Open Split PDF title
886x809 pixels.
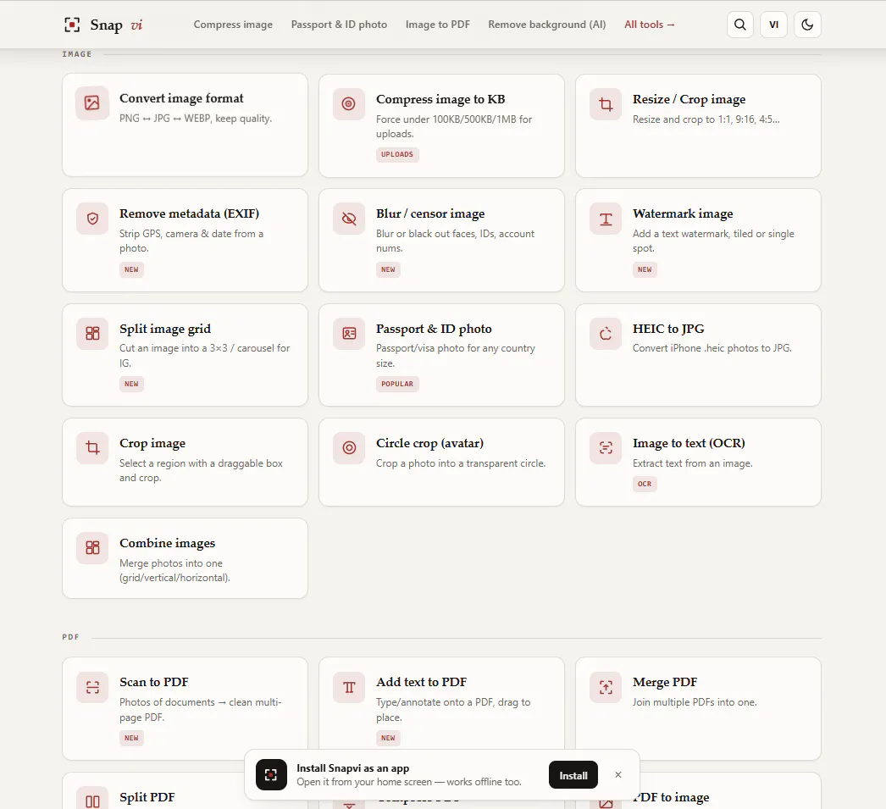tap(147, 797)
